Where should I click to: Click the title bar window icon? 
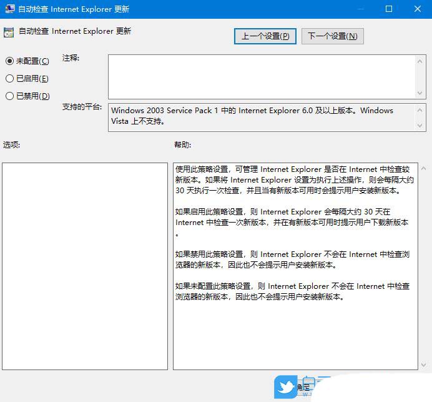[9, 9]
